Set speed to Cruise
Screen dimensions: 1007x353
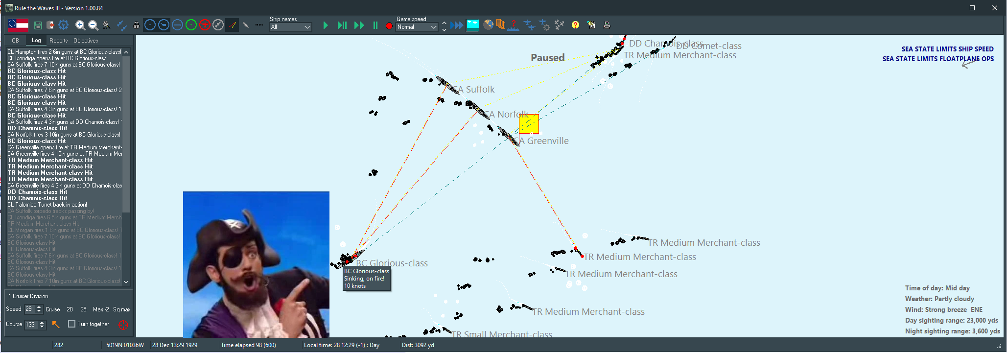coord(53,309)
